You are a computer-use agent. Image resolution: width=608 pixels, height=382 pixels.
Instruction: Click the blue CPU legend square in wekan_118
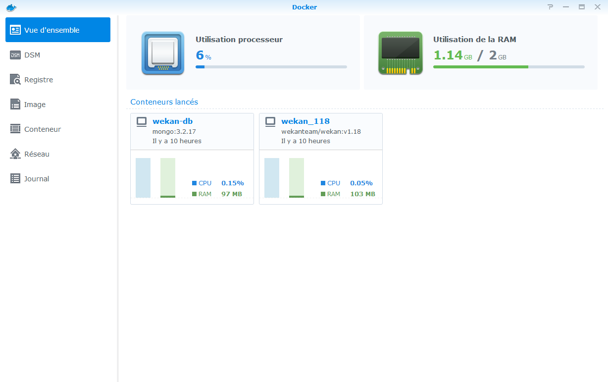point(323,183)
